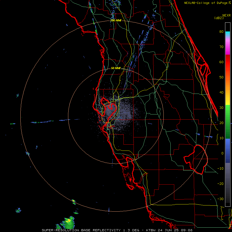Select the 50 dBZ scale value
The image size is (232, 232).
click(x=221, y=77)
